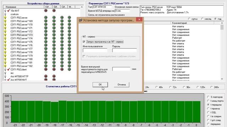
Task: Select the 120ч period radio button
Action: click(198, 87)
